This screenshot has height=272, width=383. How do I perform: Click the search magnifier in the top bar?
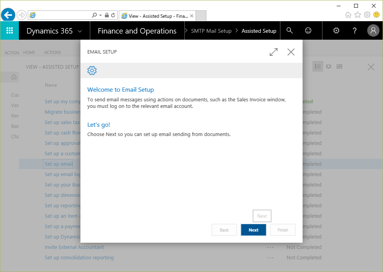(x=289, y=30)
